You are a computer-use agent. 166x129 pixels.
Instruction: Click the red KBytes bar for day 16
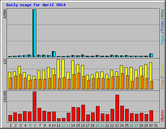pos(83,113)
